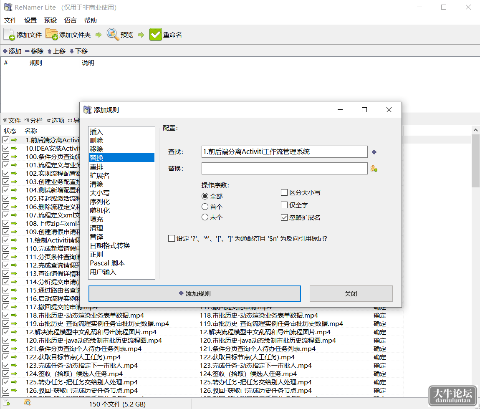Select 序列化 in the rule type list

(x=121, y=202)
